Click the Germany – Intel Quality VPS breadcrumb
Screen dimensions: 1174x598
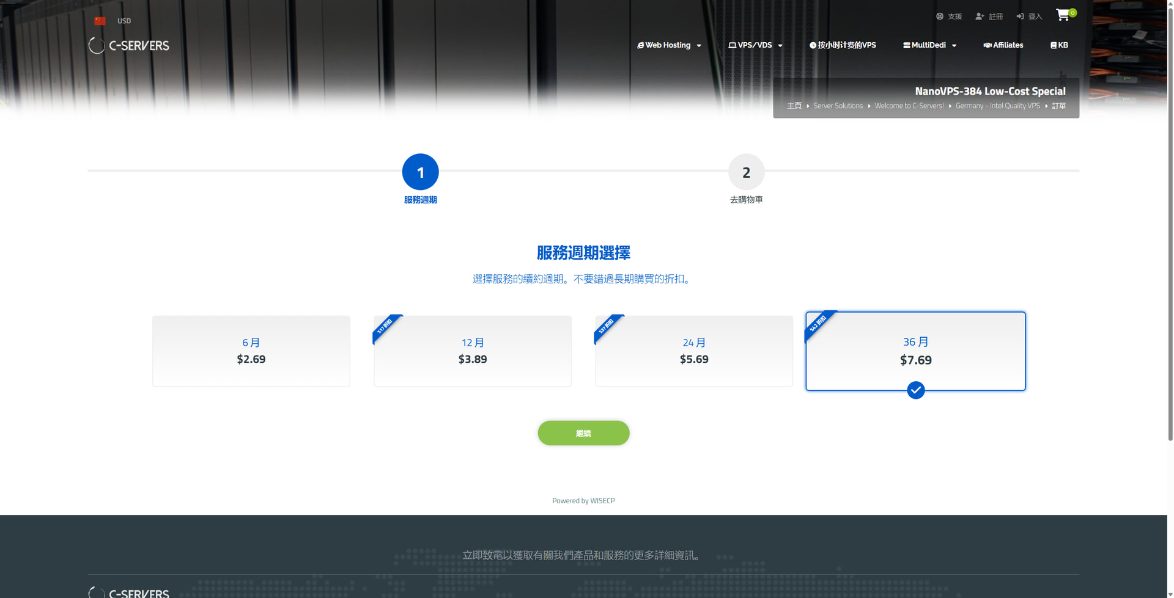tap(997, 106)
